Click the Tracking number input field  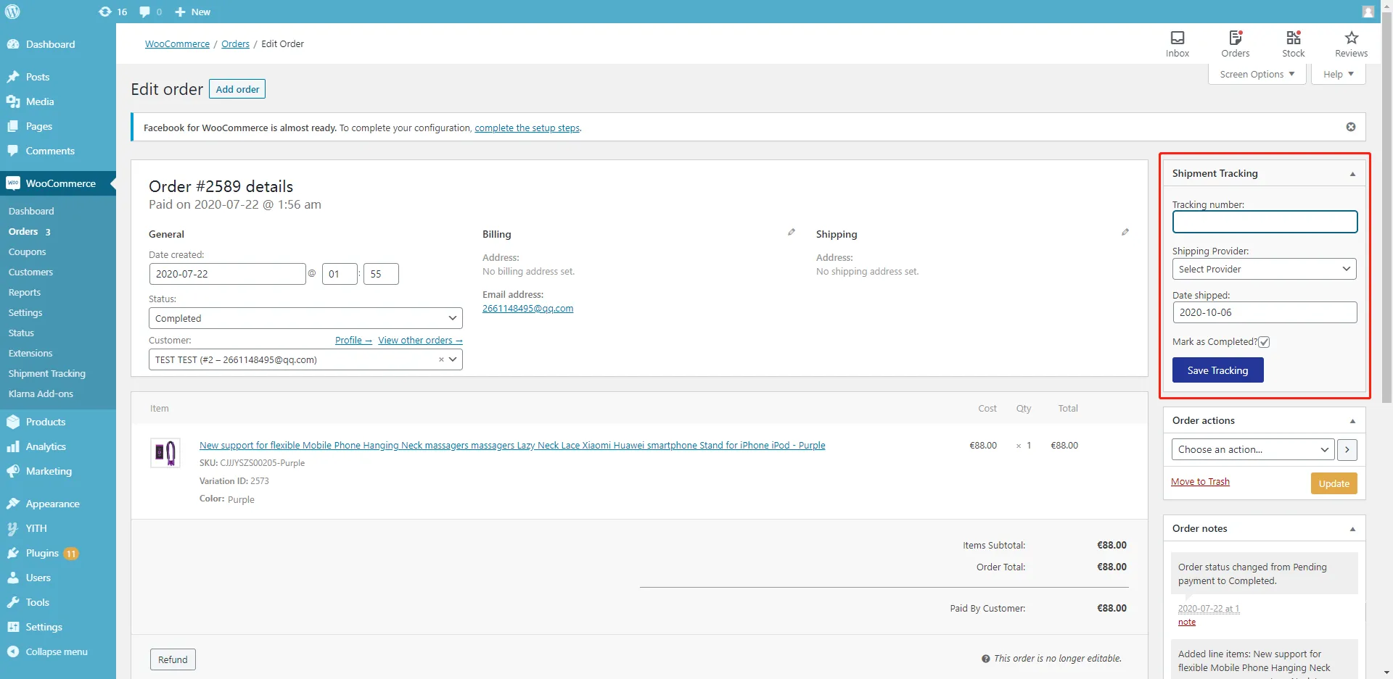(1264, 222)
